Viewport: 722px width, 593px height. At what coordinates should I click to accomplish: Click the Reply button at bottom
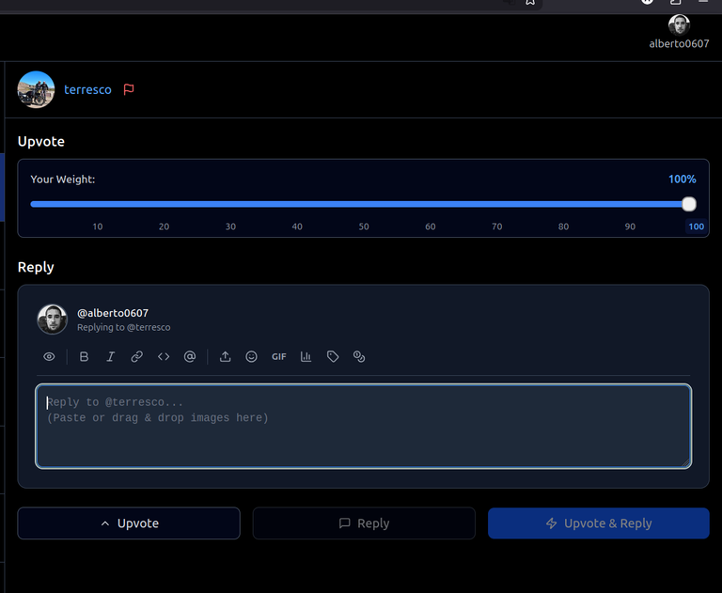364,523
